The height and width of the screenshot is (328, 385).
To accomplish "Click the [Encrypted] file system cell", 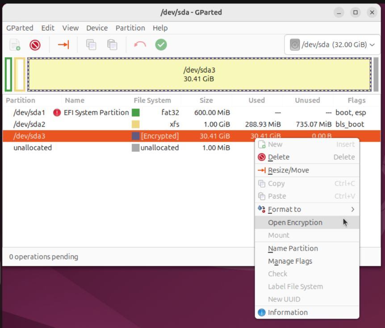I will point(159,136).
